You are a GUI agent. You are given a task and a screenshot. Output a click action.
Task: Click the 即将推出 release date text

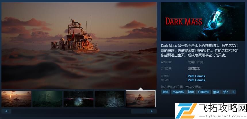coord(194,68)
